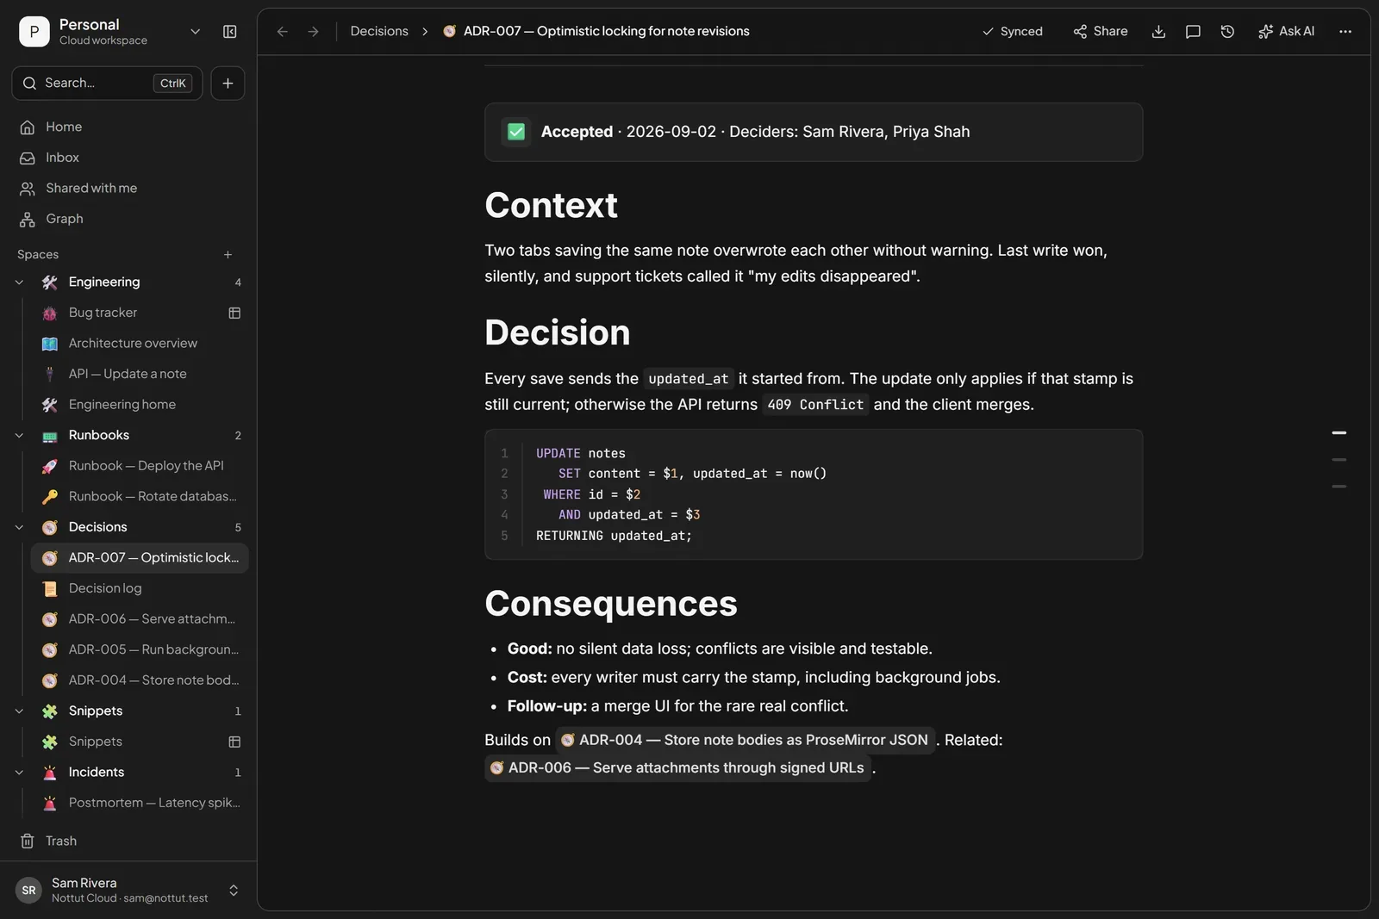Open Runbook — Rotate database page

click(140, 497)
